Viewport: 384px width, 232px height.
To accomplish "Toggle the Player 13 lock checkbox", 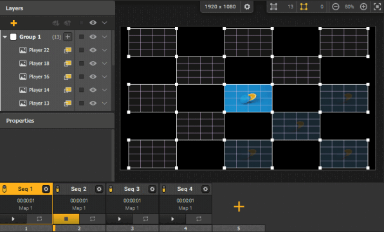I will coord(81,103).
